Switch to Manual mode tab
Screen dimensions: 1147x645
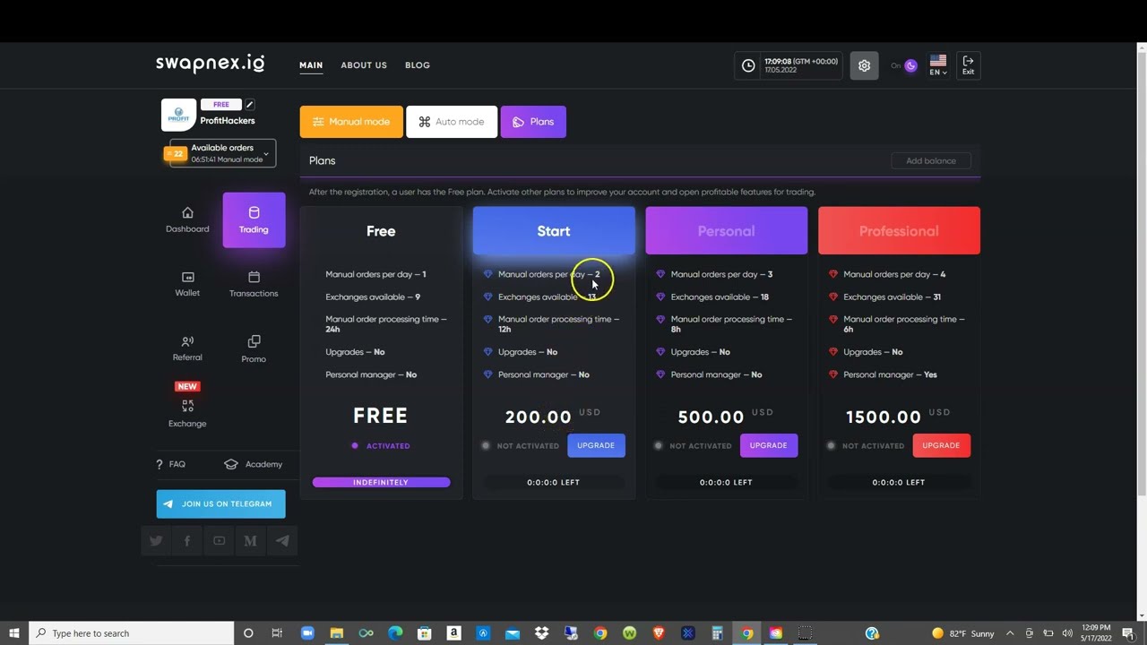click(x=351, y=122)
